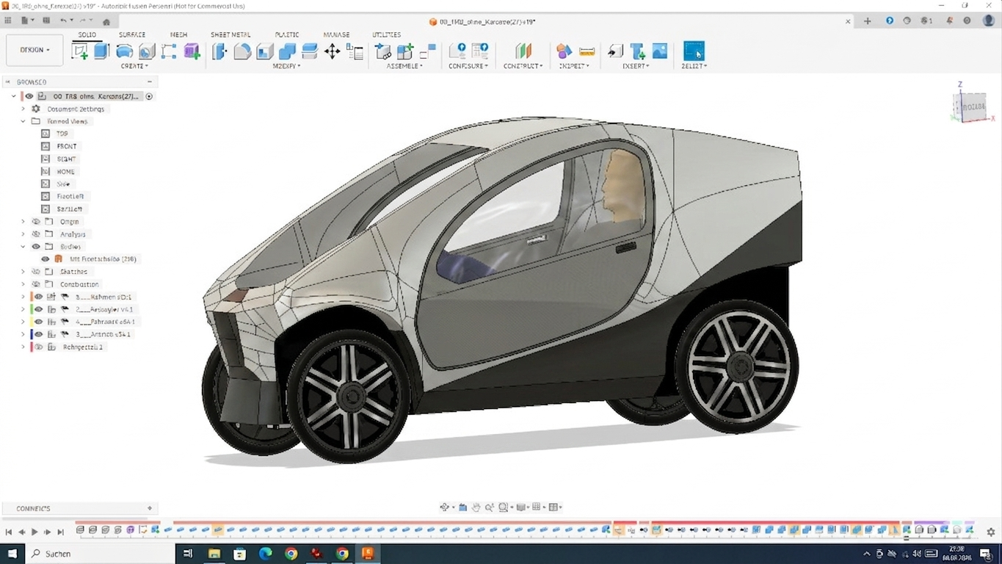The image size is (1002, 564).
Task: Hide the Rahmen component using its eye icon
Action: coord(39,297)
